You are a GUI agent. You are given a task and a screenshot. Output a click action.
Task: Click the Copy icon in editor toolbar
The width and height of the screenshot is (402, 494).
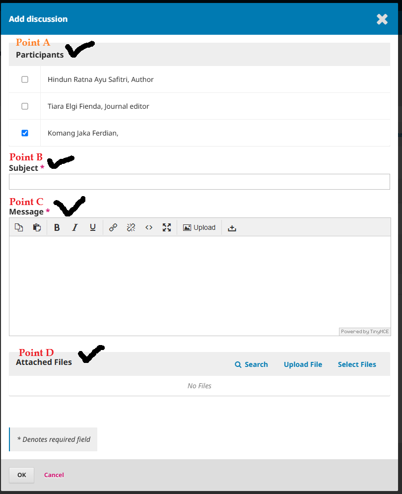(x=19, y=227)
